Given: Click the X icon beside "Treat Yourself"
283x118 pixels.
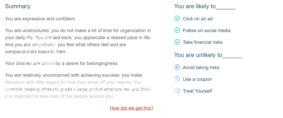Looking at the screenshot, I should coord(177,91).
